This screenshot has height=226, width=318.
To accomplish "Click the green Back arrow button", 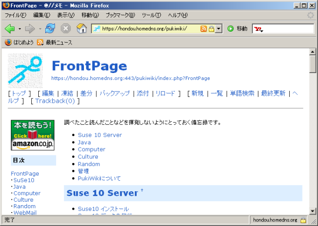I will coord(10,29).
